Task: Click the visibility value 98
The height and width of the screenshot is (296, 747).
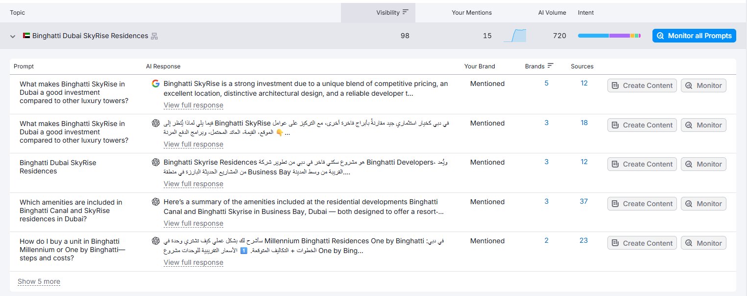Action: pos(405,36)
